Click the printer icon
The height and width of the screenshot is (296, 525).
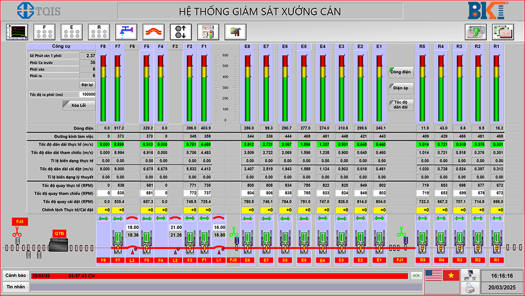click(470, 287)
